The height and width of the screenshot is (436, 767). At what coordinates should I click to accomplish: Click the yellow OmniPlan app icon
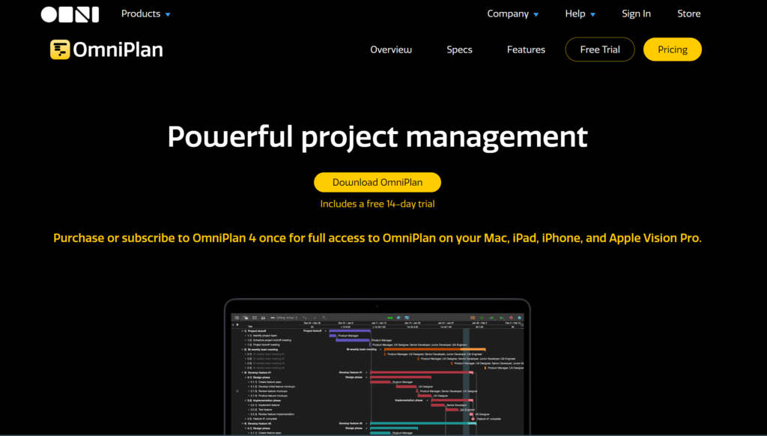tap(60, 49)
